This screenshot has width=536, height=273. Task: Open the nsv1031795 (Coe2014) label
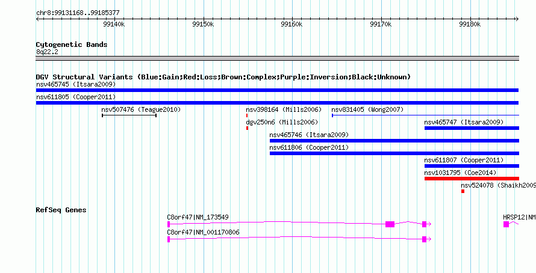[461, 173]
